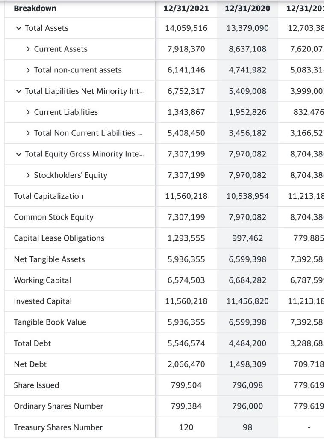Viewport: 324px width, 439px height.
Task: Click the Share Issued 2021 value 799,504
Action: coord(186,385)
